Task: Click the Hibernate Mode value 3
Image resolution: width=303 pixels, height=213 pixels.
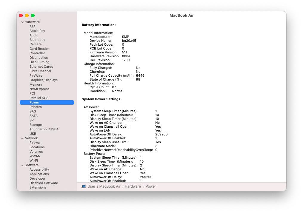Action: click(156, 146)
